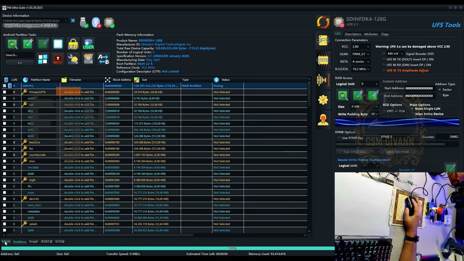Click the MBR wrench repair icon

click(x=73, y=59)
